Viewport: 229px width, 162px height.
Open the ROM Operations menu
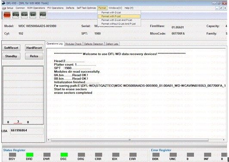pos(36,8)
